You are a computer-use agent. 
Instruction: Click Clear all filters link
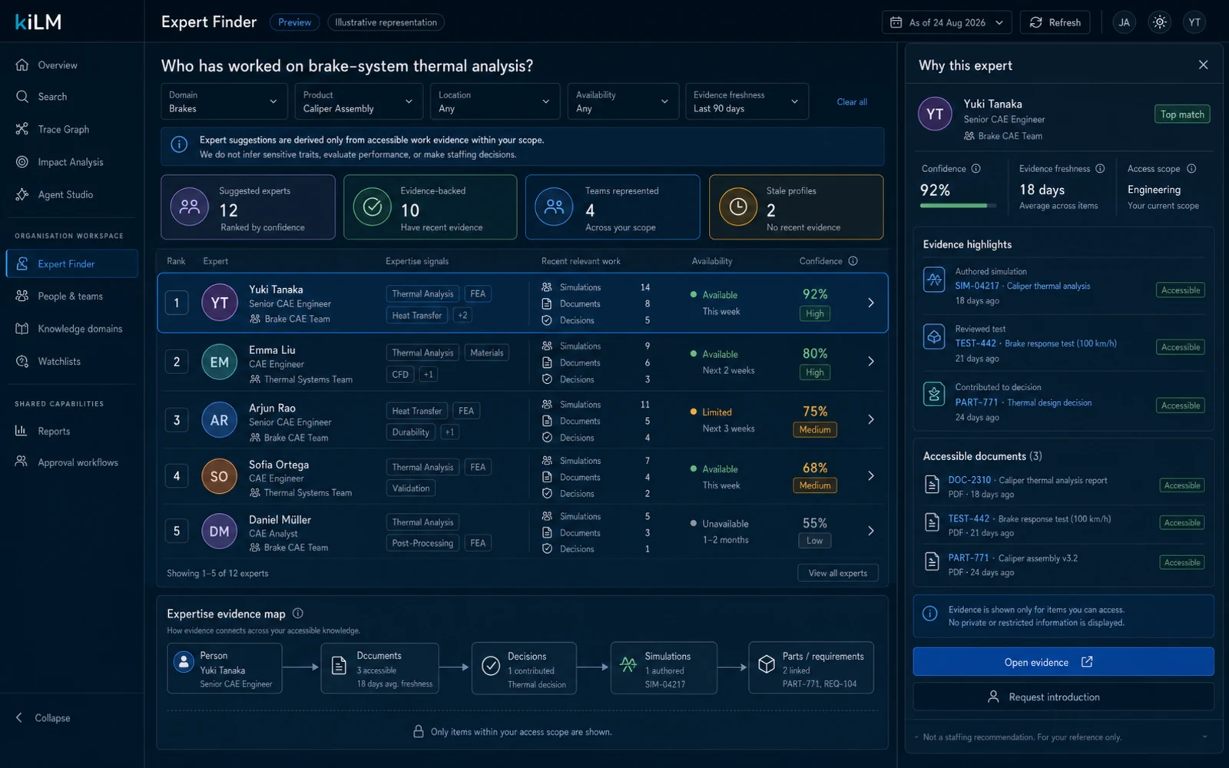click(852, 102)
